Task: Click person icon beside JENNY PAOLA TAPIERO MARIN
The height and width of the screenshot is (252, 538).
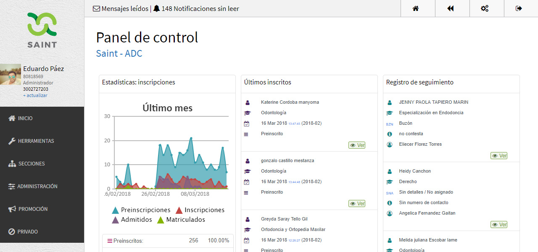Action: tap(389, 102)
